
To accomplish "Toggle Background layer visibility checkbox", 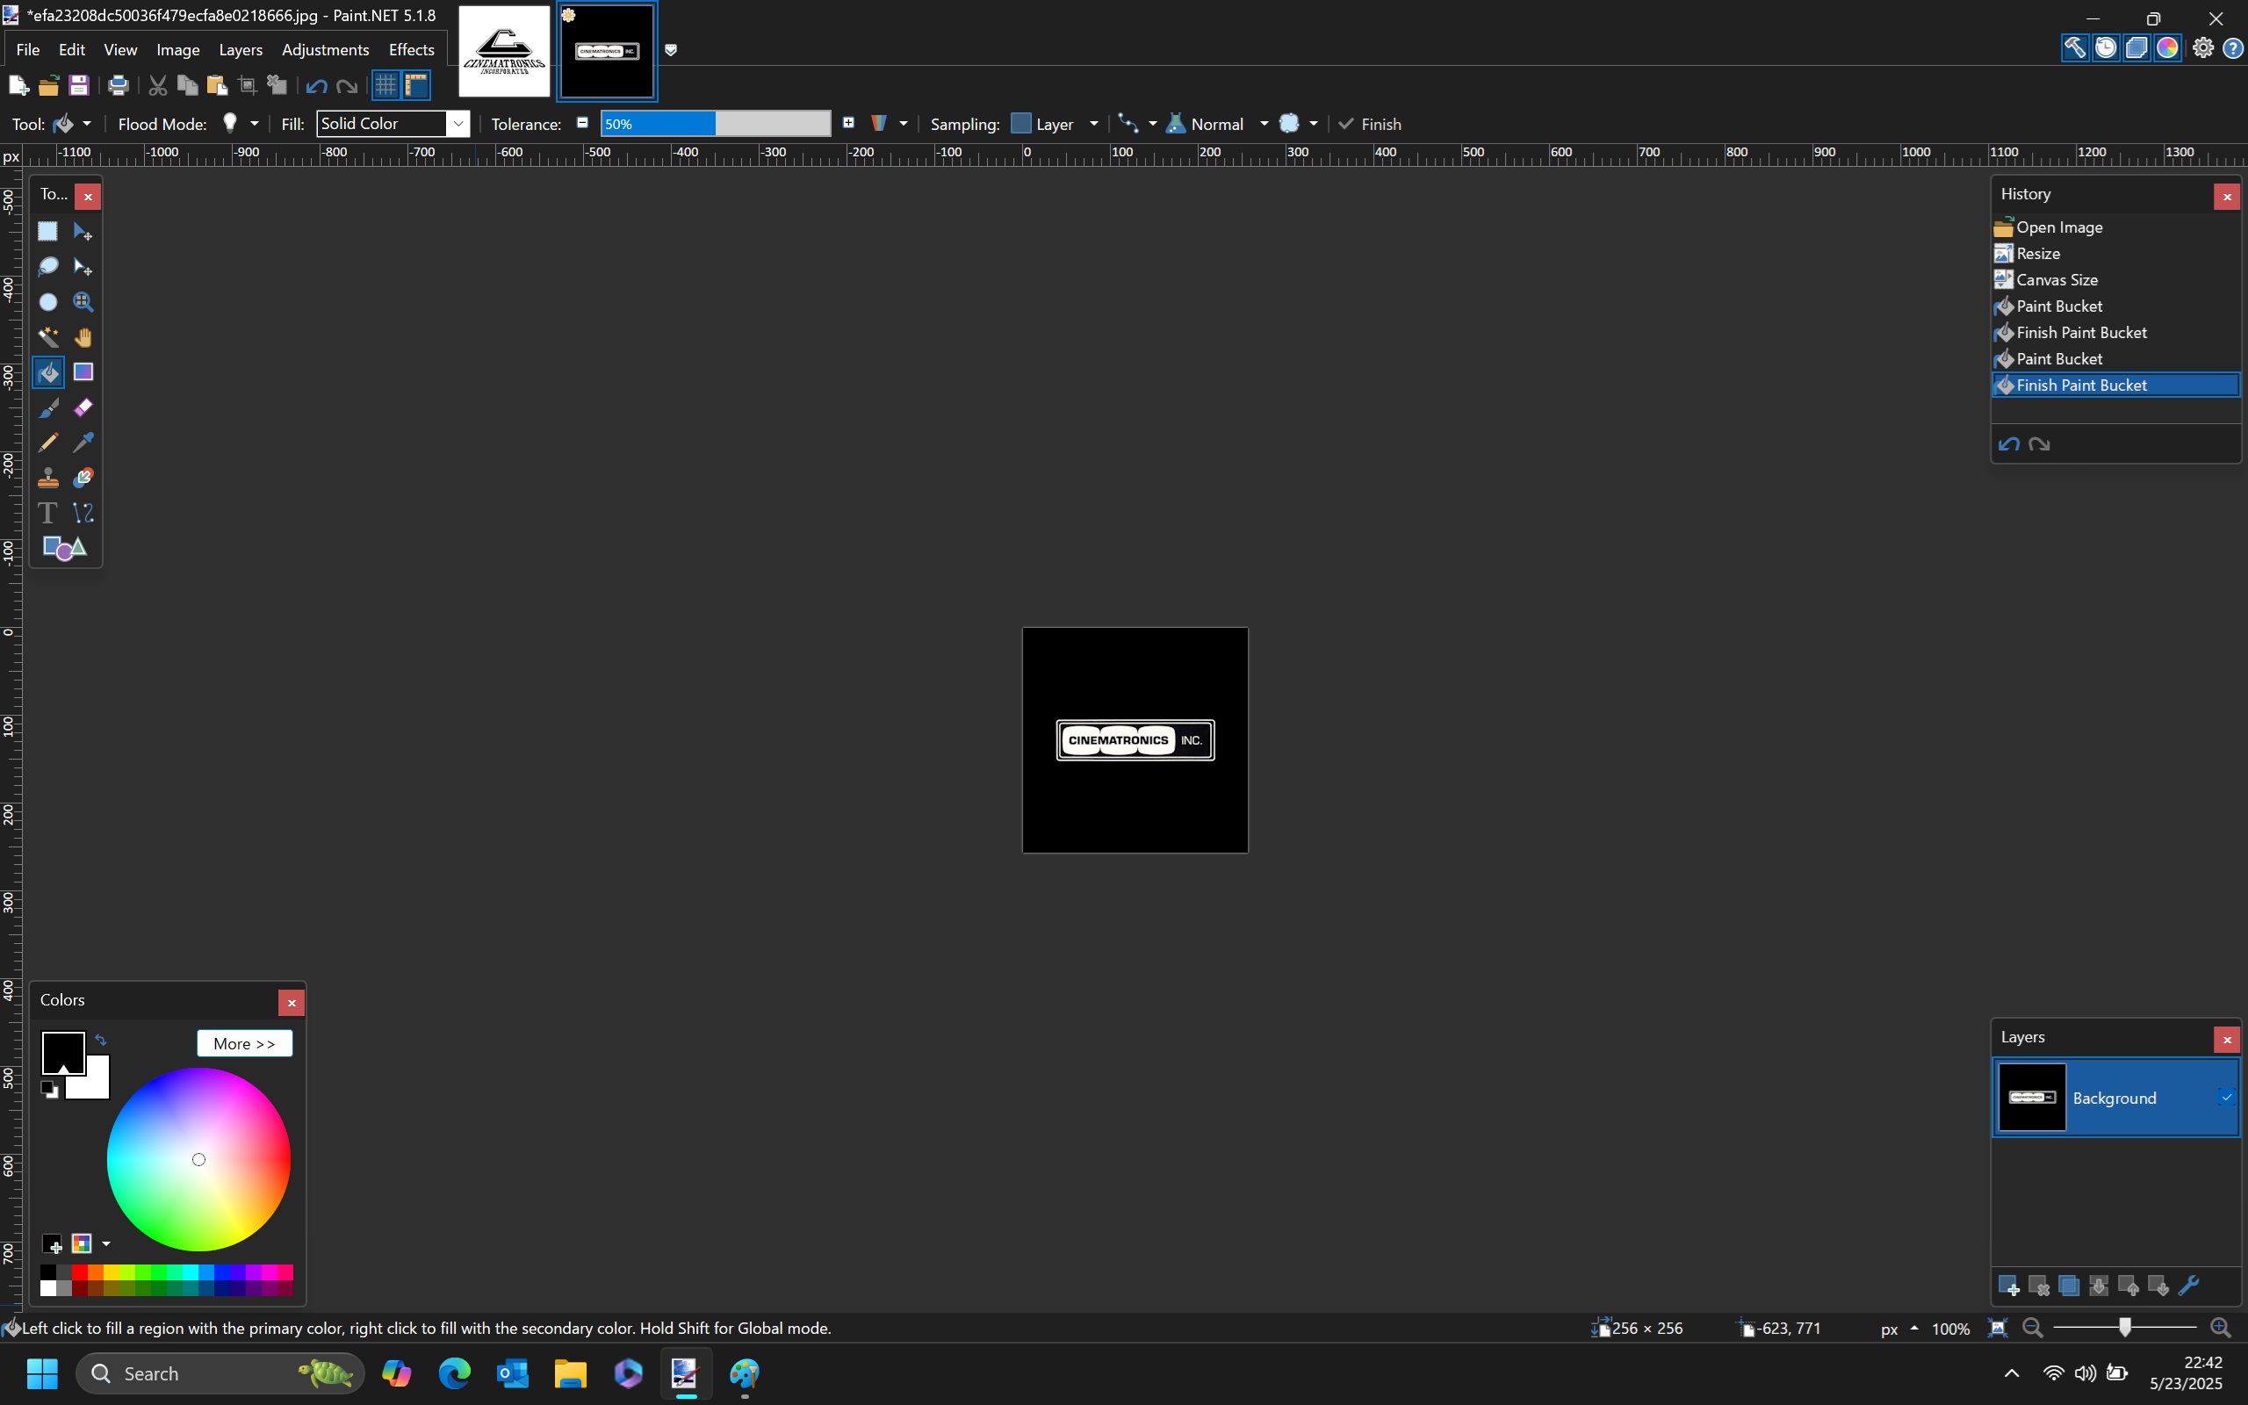I will (x=2226, y=1098).
